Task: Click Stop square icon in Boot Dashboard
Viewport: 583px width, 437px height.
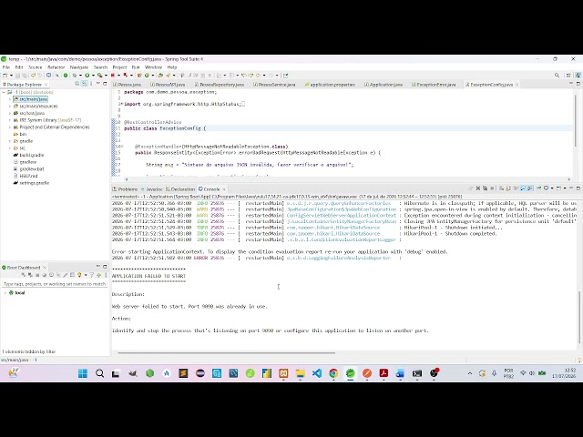Action: (x=37, y=275)
